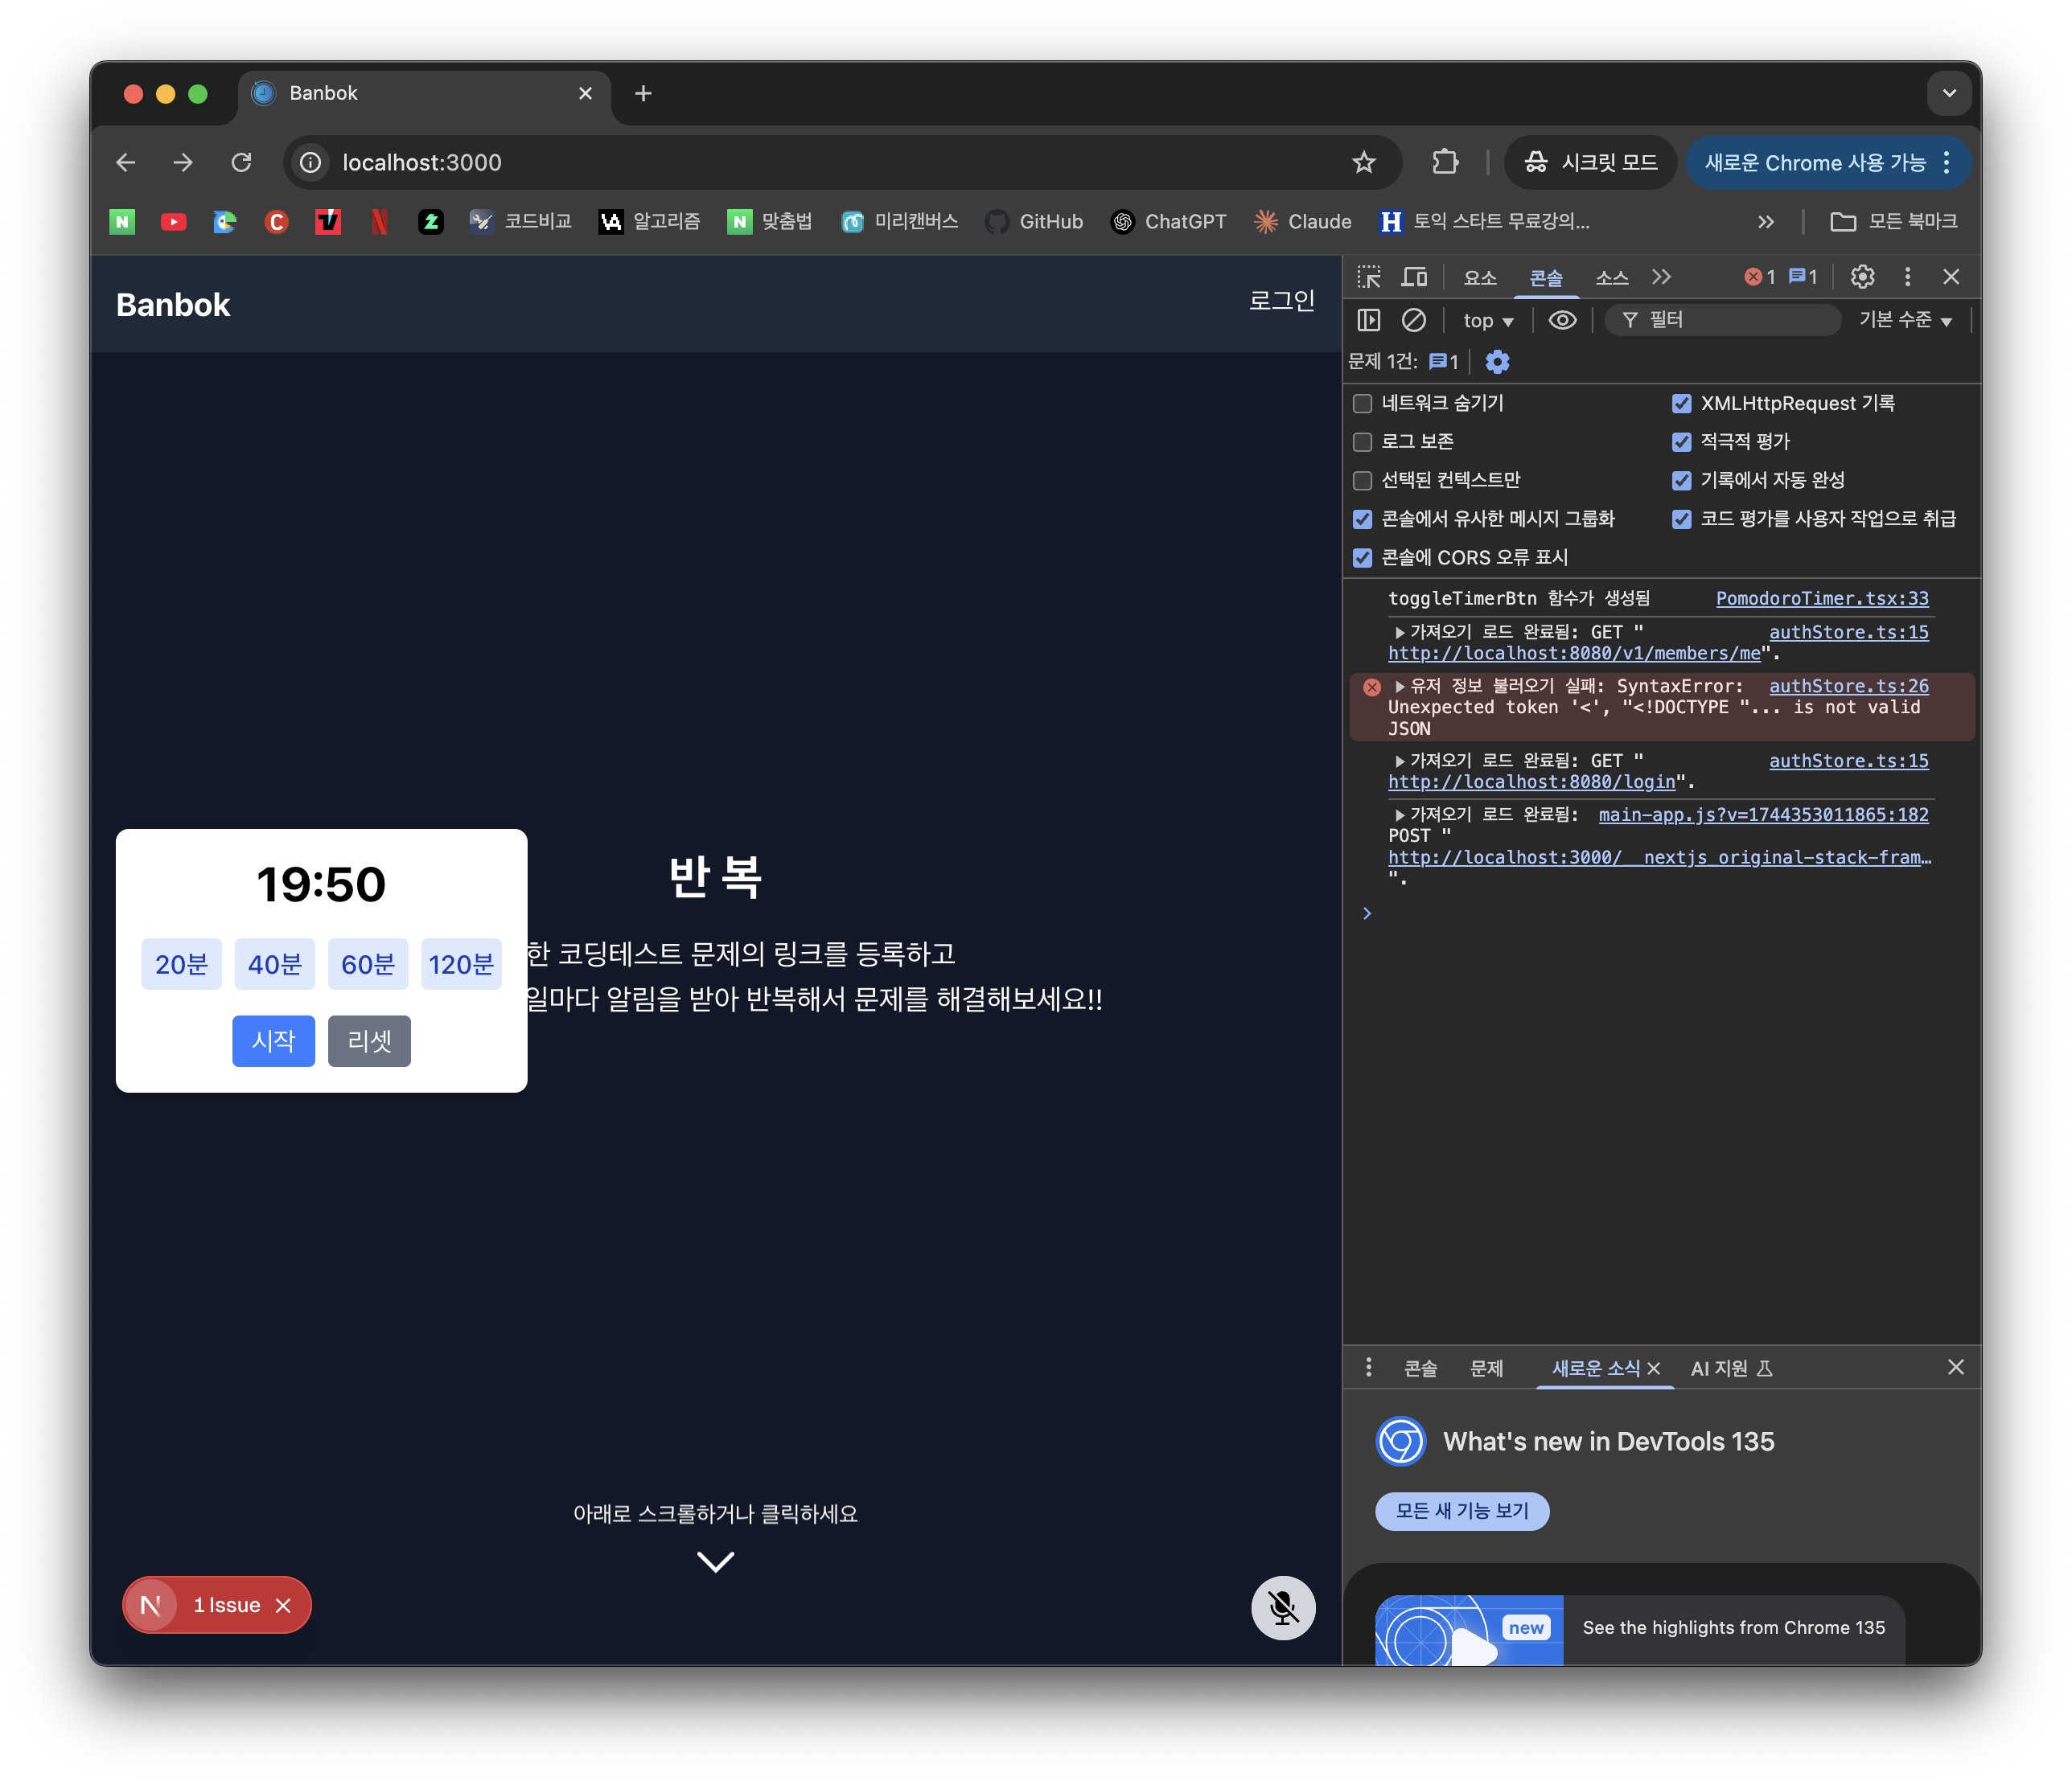Image resolution: width=2072 pixels, height=1785 pixels.
Task: Show console sidebar panel icon
Action: 1368,320
